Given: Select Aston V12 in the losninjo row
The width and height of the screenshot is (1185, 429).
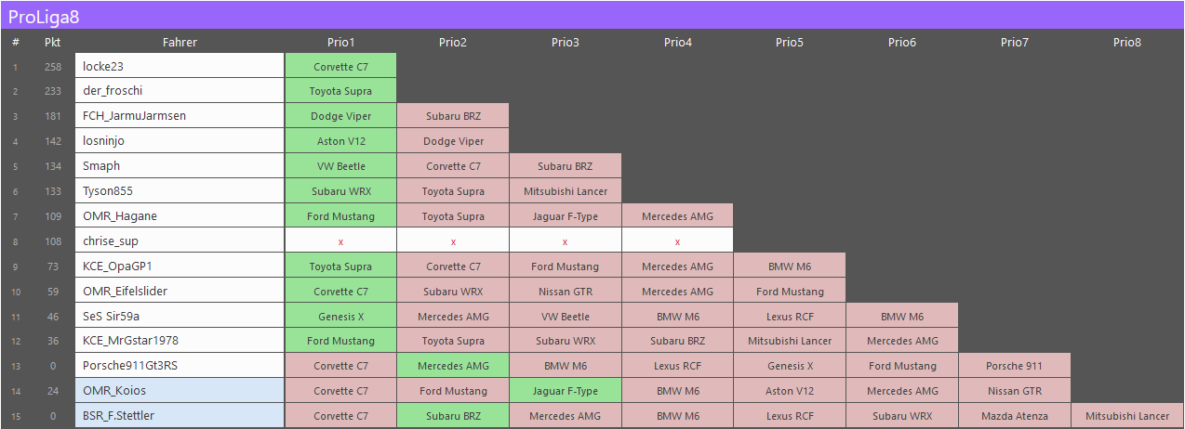Looking at the screenshot, I should (340, 141).
